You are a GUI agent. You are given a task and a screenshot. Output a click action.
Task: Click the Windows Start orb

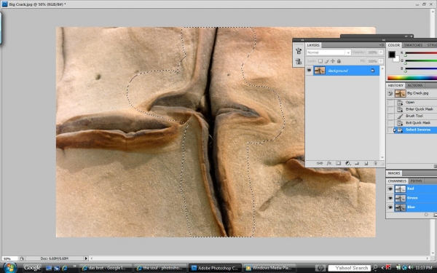click(10, 268)
